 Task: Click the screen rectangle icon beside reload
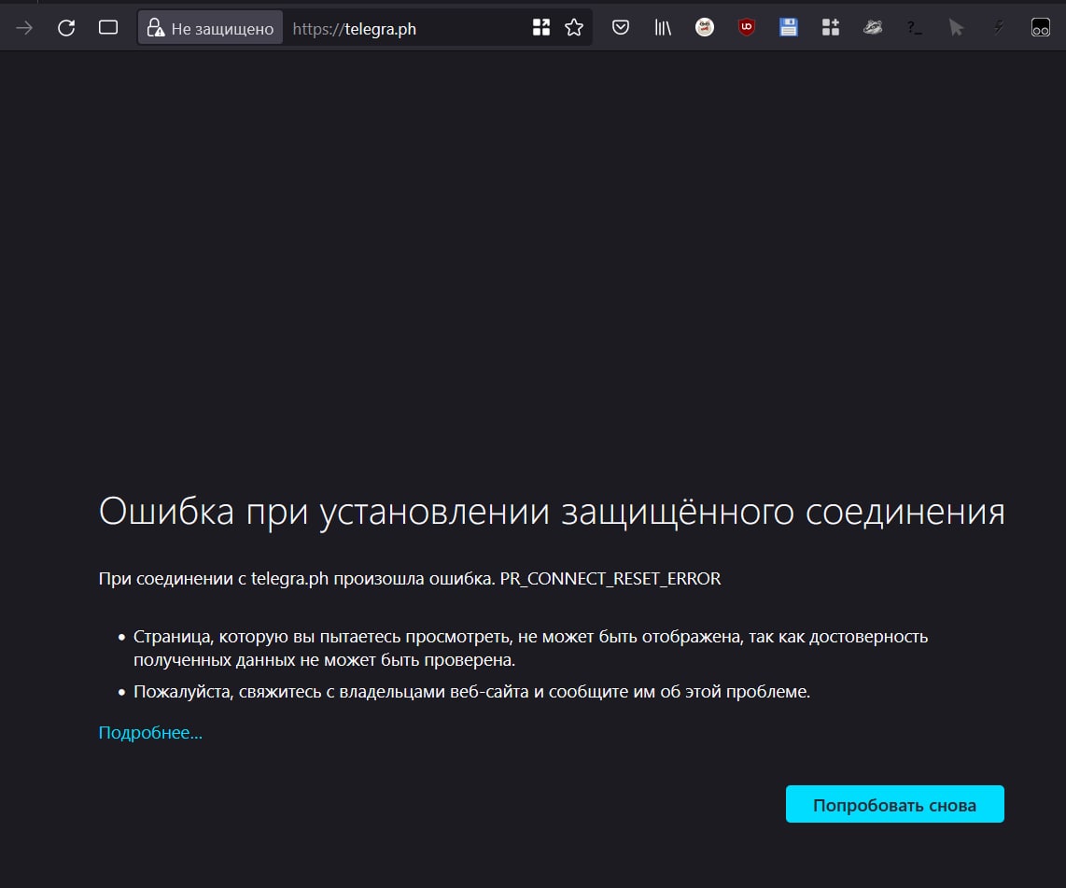click(x=108, y=27)
